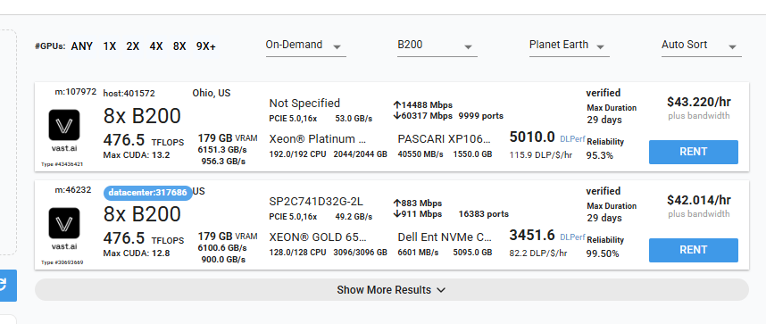Click the Type #43436421 label
Screen dimensions: 766x324
(62, 164)
